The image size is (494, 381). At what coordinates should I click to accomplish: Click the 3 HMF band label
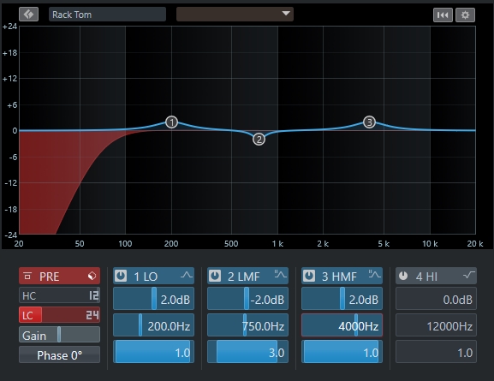339,277
